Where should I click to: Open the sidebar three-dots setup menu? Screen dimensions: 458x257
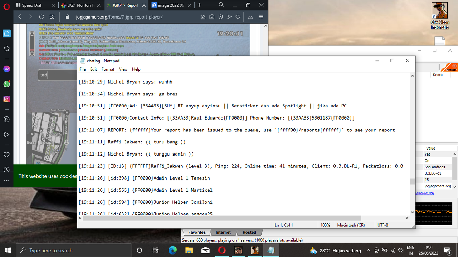[6, 181]
